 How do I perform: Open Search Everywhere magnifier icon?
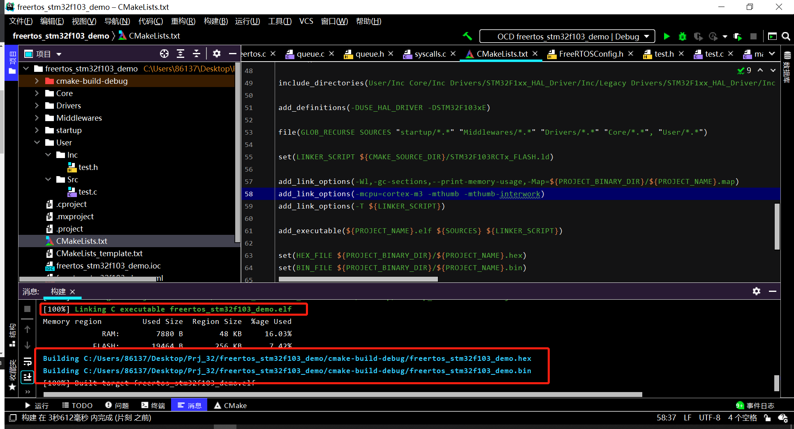[786, 37]
